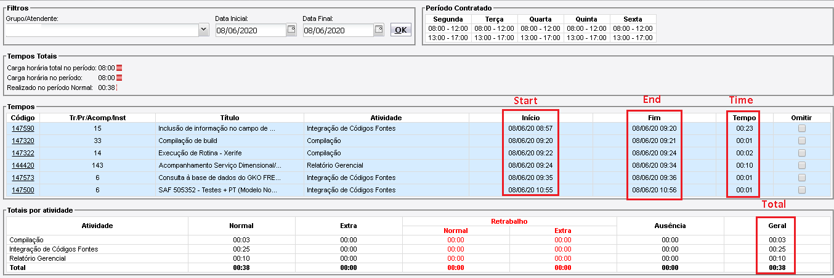Viewport: 834px width, 278px height.
Task: Click the OK filter button
Action: point(400,30)
